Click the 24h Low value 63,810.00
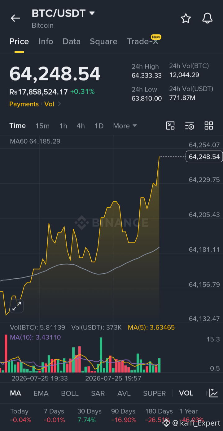 pos(146,98)
